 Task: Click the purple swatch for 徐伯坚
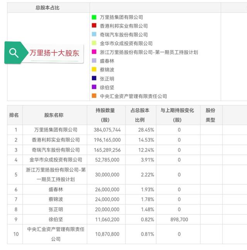point(94,87)
